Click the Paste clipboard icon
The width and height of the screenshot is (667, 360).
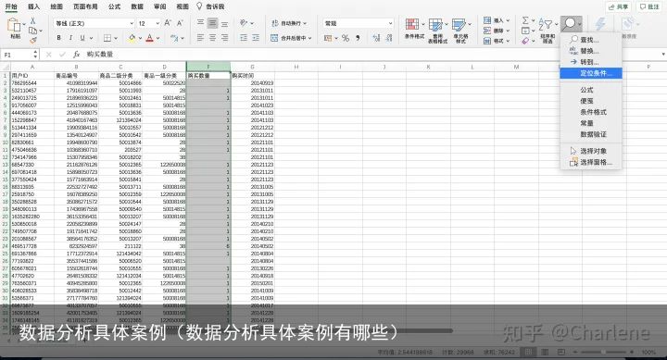14,26
